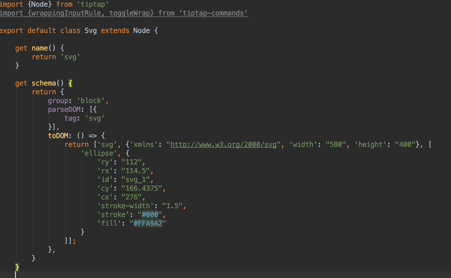Place cursor on schema getter name
This screenshot has width=451, height=278.
point(44,83)
